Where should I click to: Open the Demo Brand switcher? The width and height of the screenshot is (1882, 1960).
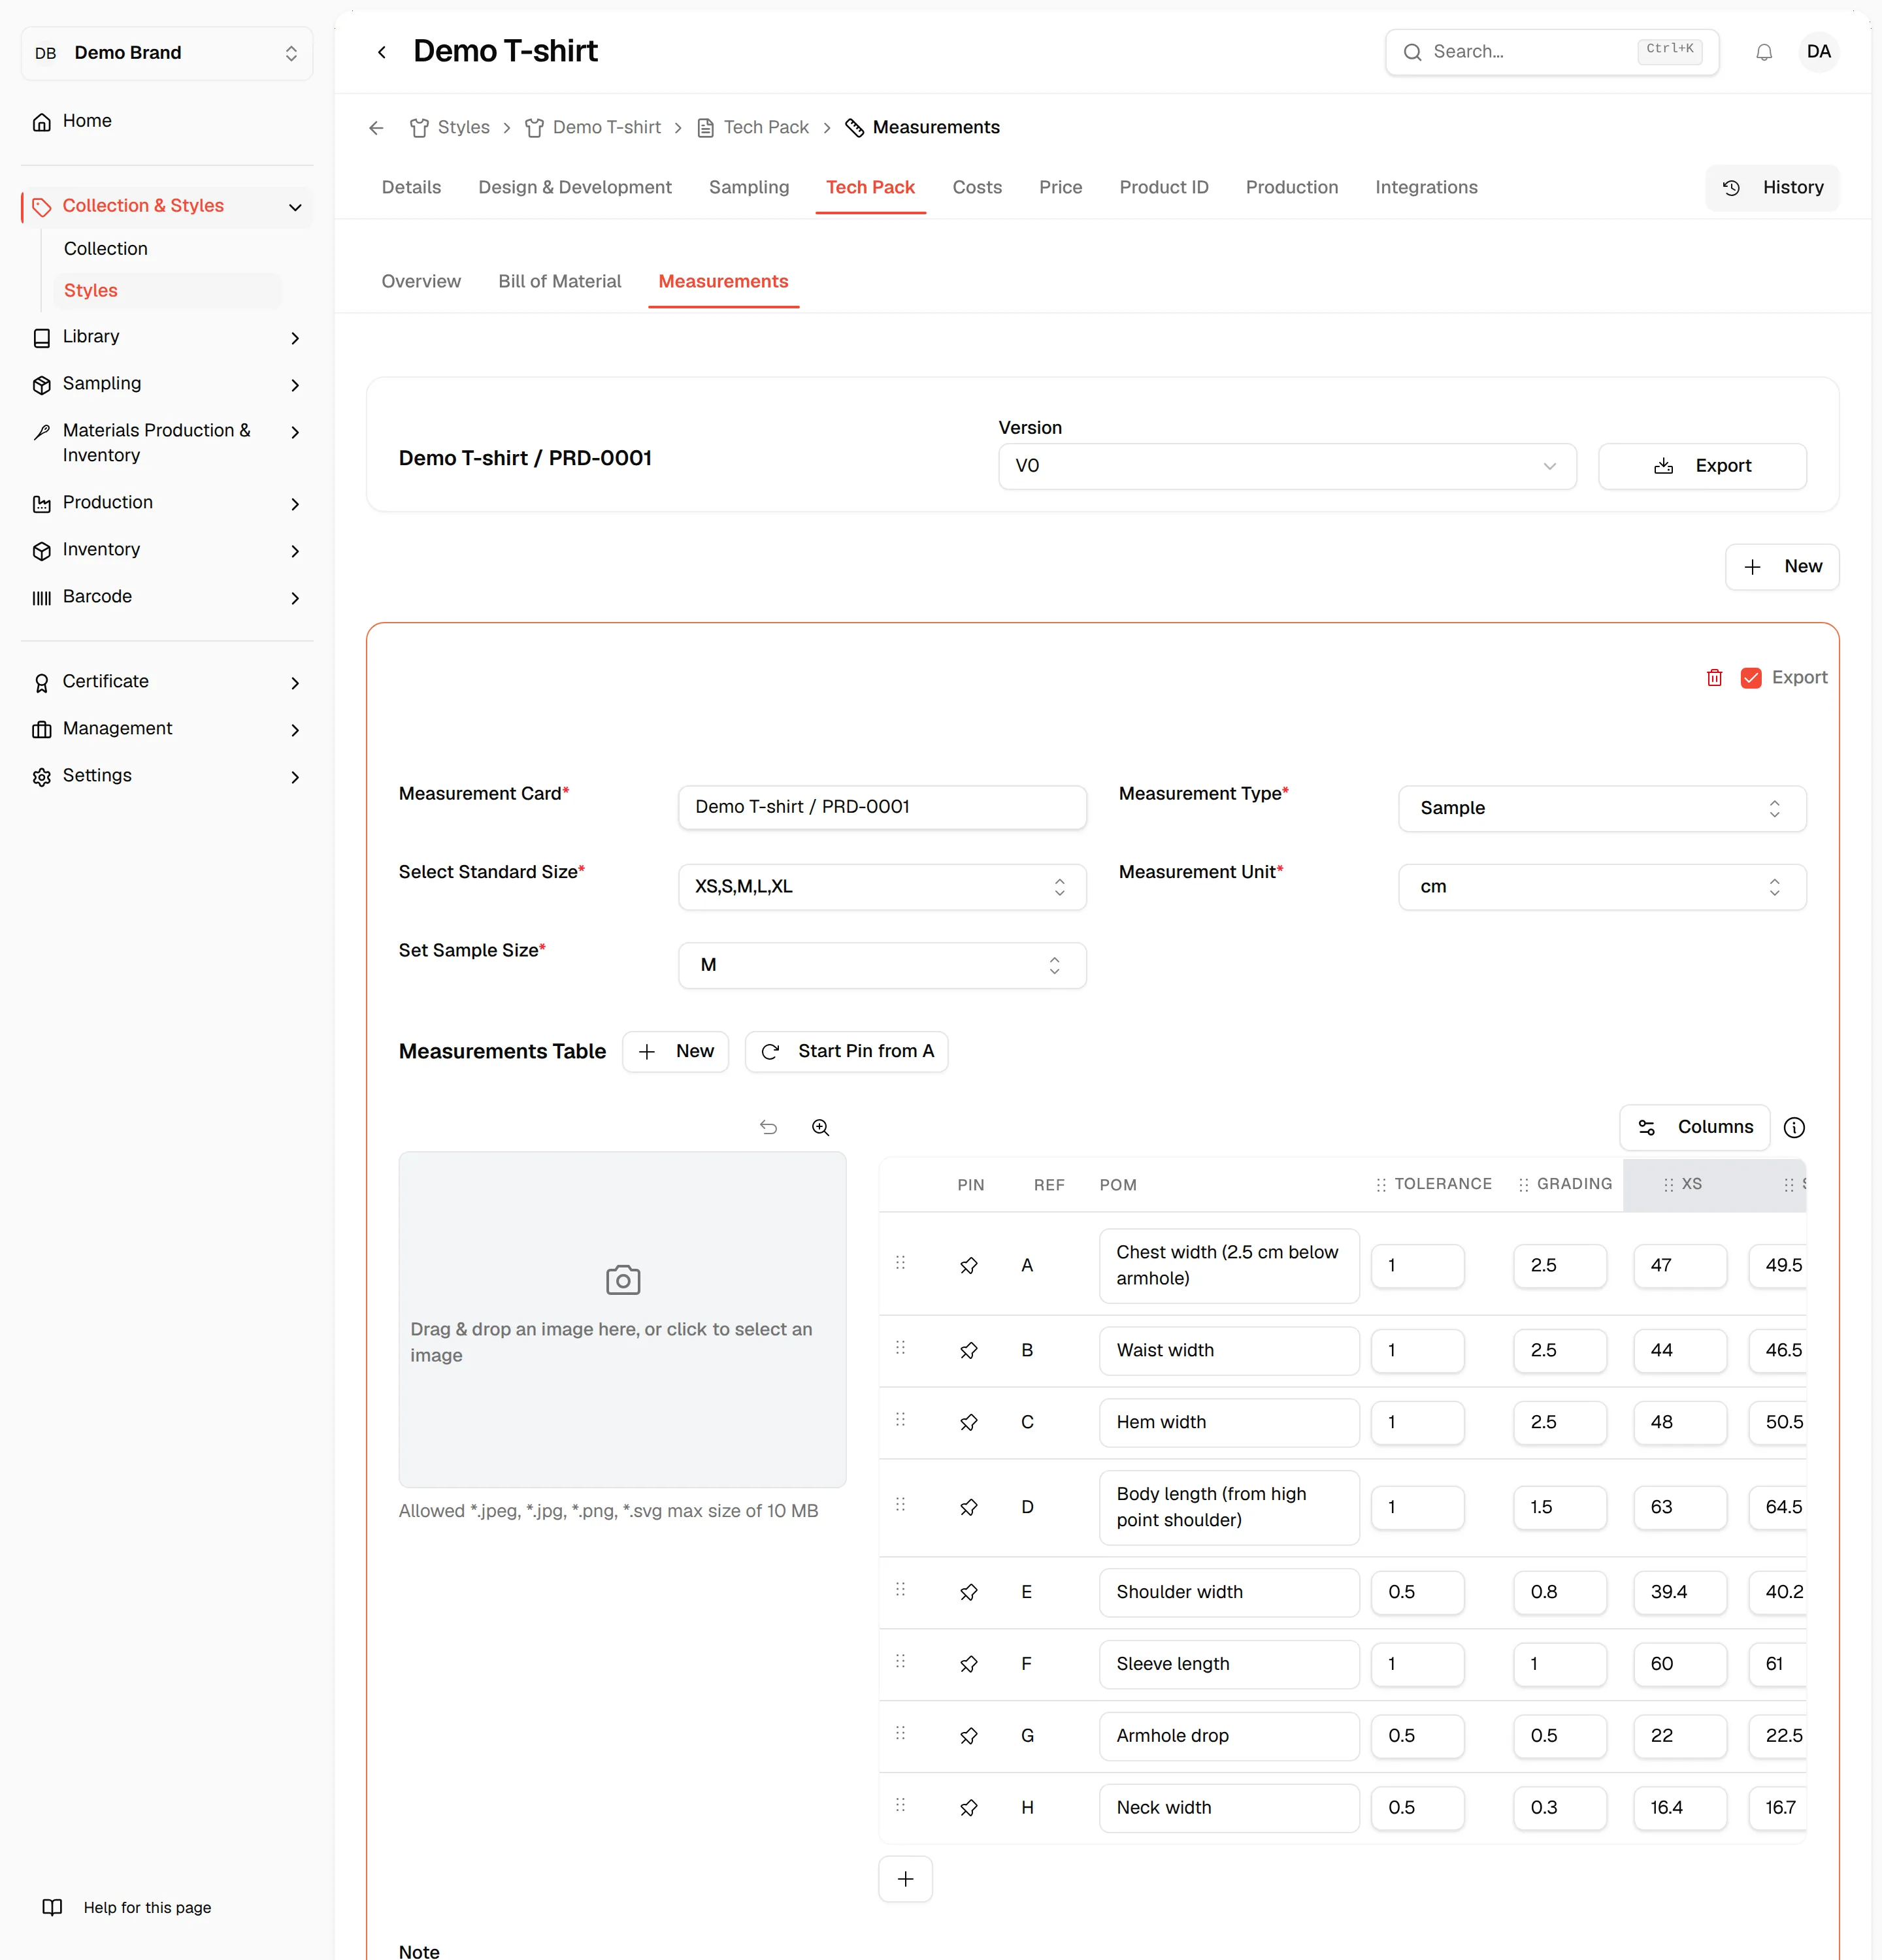click(167, 53)
